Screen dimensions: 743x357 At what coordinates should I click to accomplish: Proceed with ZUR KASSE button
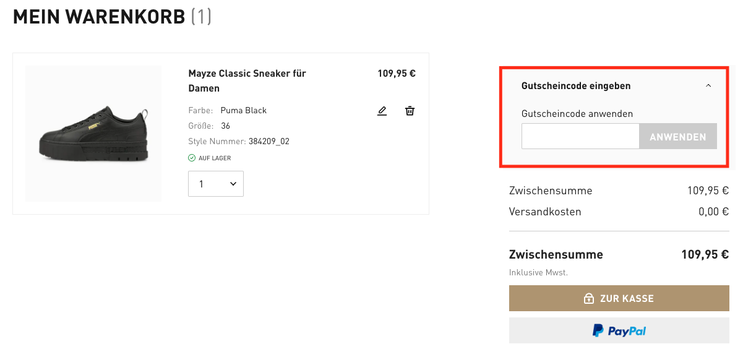619,298
